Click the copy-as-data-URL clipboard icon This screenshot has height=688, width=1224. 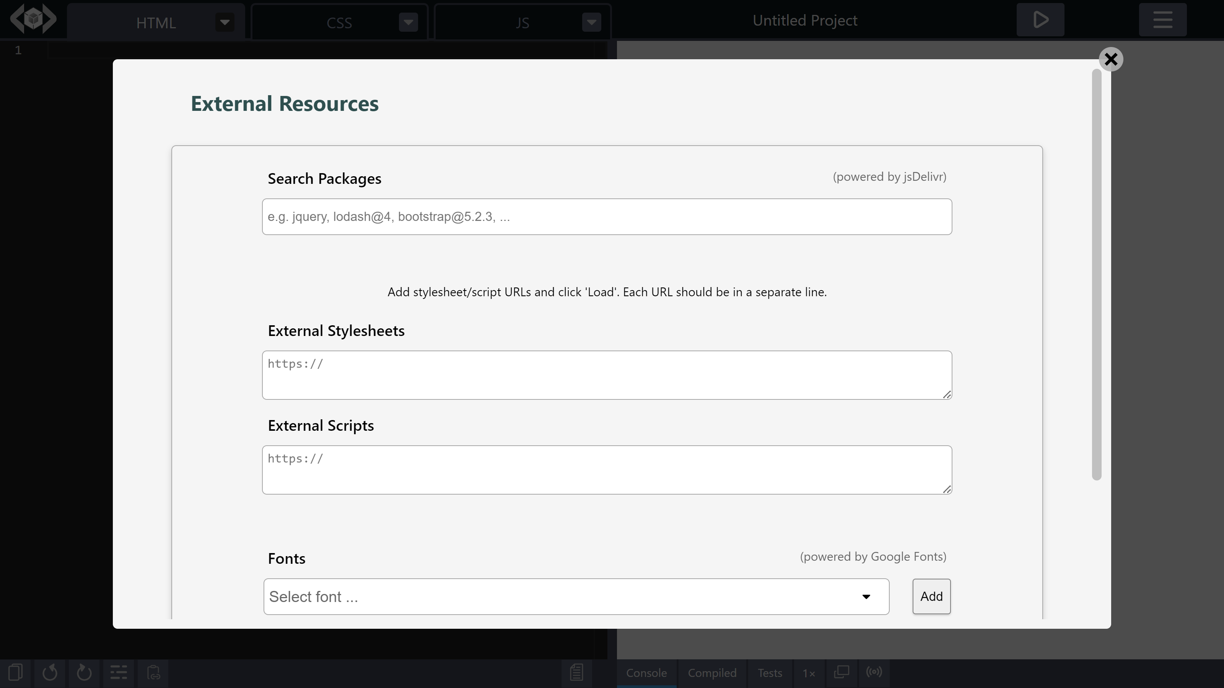click(x=153, y=672)
